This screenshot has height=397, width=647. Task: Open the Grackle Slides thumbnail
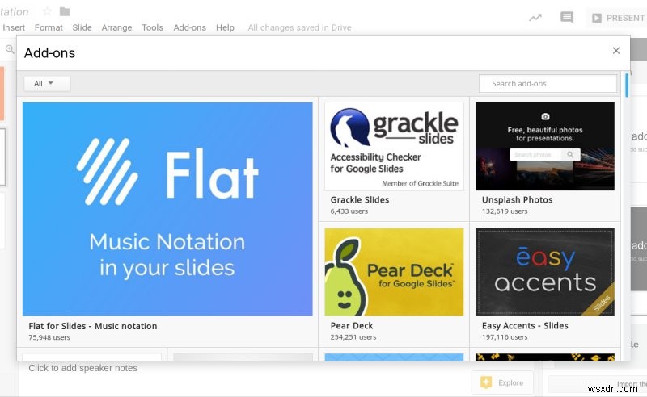click(394, 147)
